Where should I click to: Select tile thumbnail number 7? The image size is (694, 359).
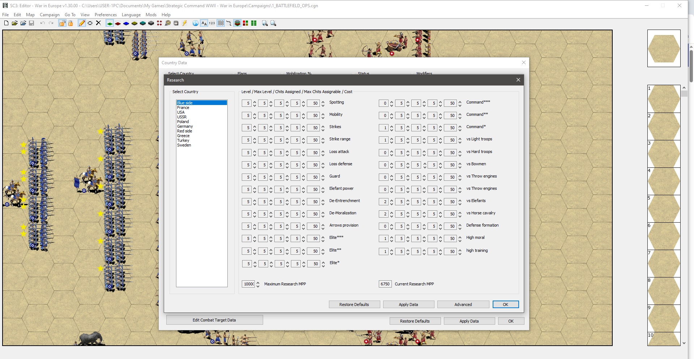[x=664, y=263]
